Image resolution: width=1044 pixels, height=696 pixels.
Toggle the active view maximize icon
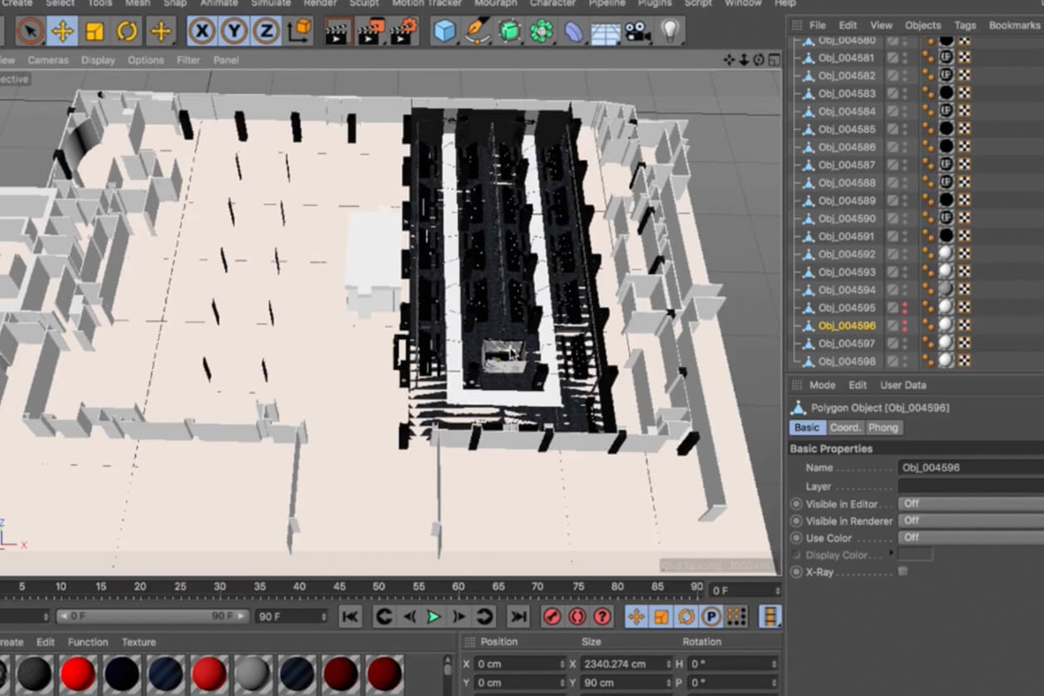click(x=774, y=60)
